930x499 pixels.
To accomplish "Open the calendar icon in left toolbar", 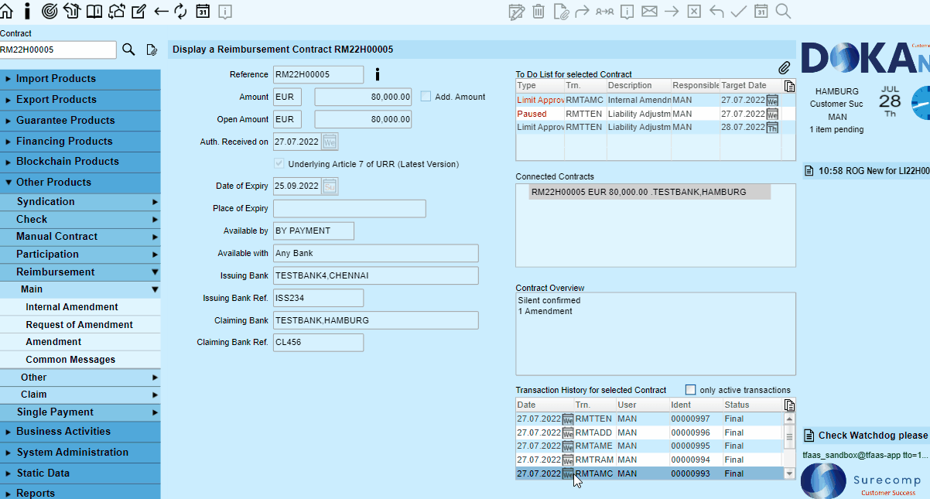I will pyautogui.click(x=203, y=11).
